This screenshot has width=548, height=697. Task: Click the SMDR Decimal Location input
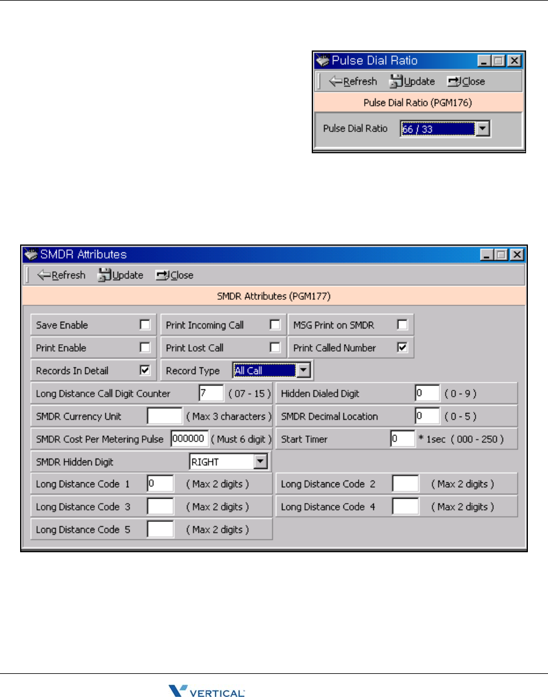pyautogui.click(x=427, y=416)
